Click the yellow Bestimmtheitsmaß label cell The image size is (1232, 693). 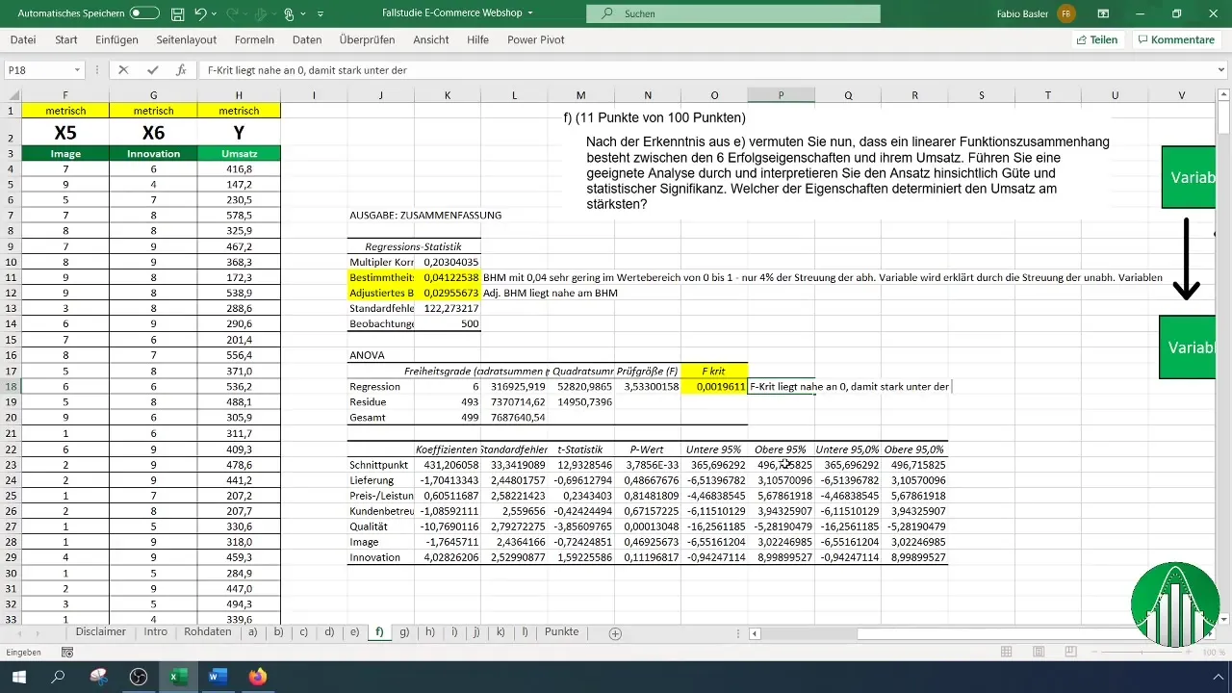381,277
